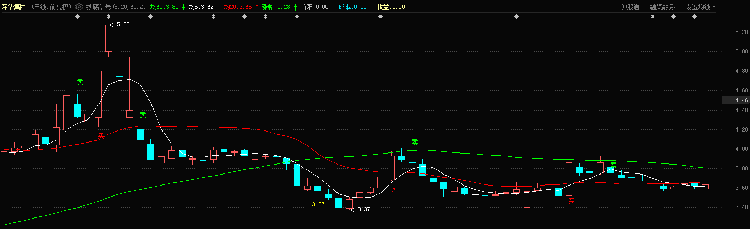750x229 pixels.
Task: Click the first green 卖 sell signal before the peak
Action: (80, 82)
